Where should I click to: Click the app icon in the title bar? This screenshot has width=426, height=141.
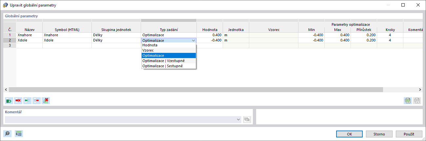(6, 5)
